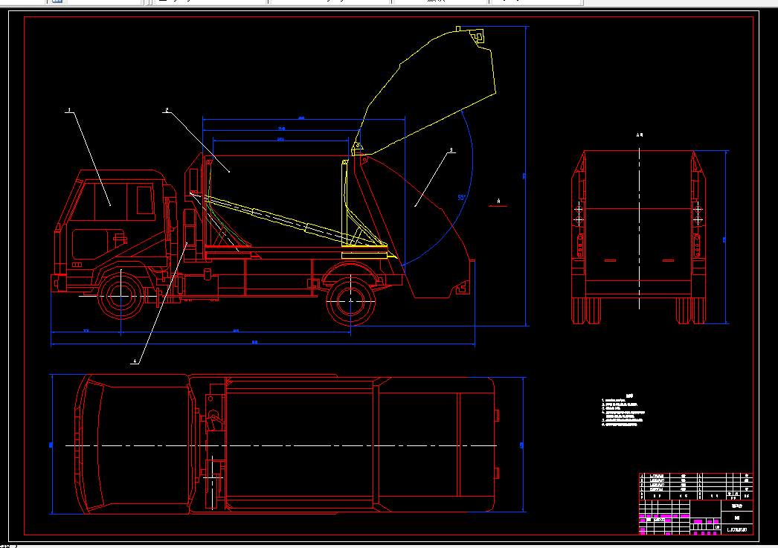Select callout number 2 above the container body
778x548 pixels.
[x=167, y=110]
